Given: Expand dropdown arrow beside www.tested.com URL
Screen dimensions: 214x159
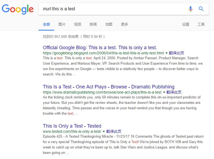Looking at the screenshot, I should (104, 132).
